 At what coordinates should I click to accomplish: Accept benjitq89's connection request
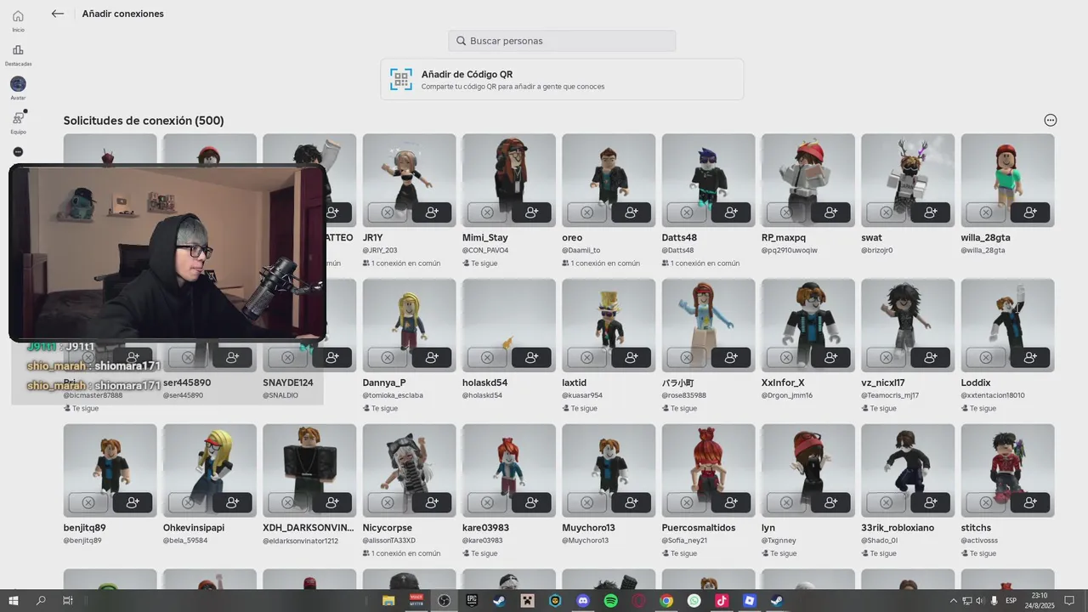[x=133, y=503]
